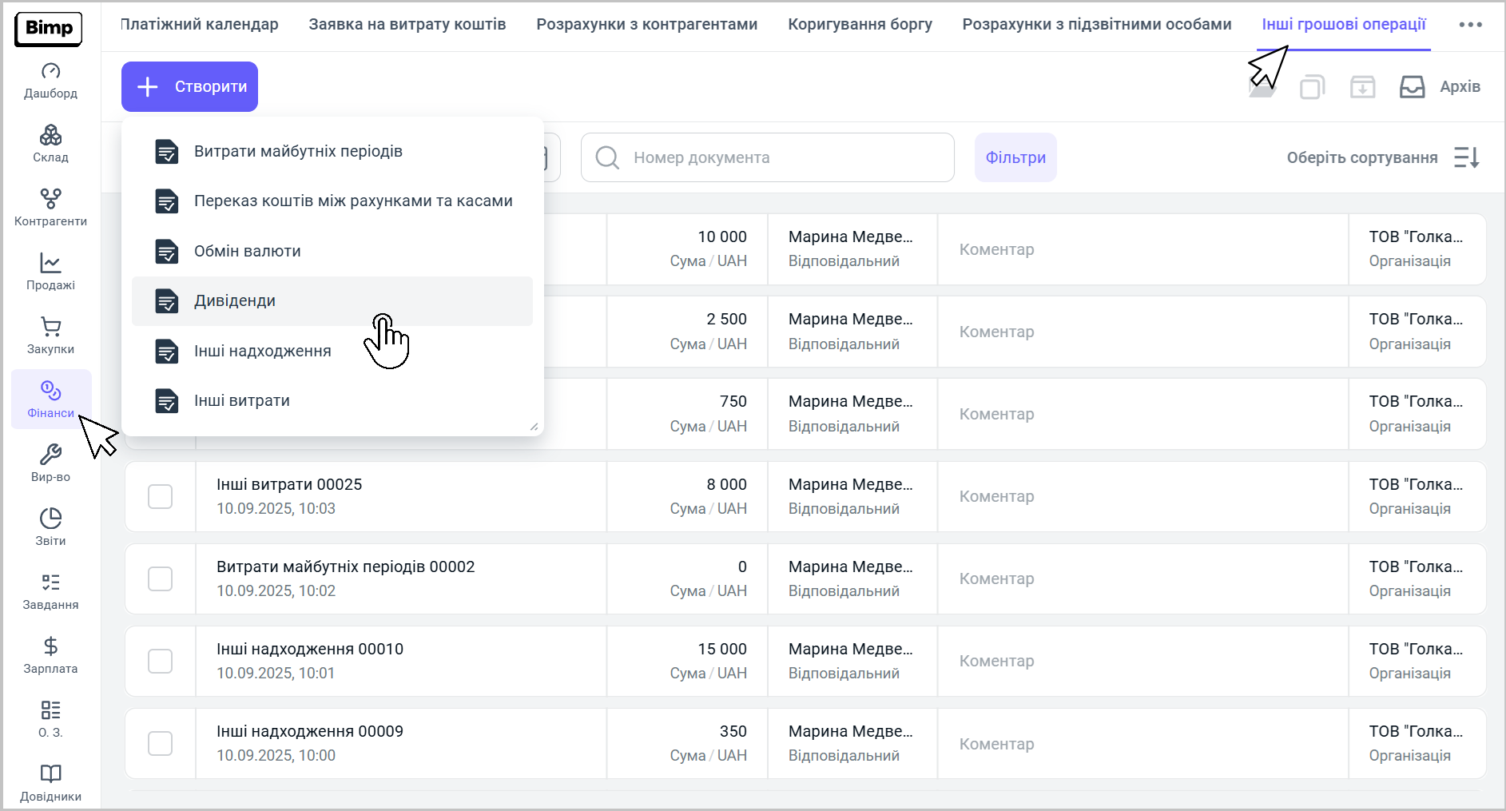This screenshot has height=811, width=1506.
Task: Switch to Коригування боргу tab
Action: tap(860, 25)
